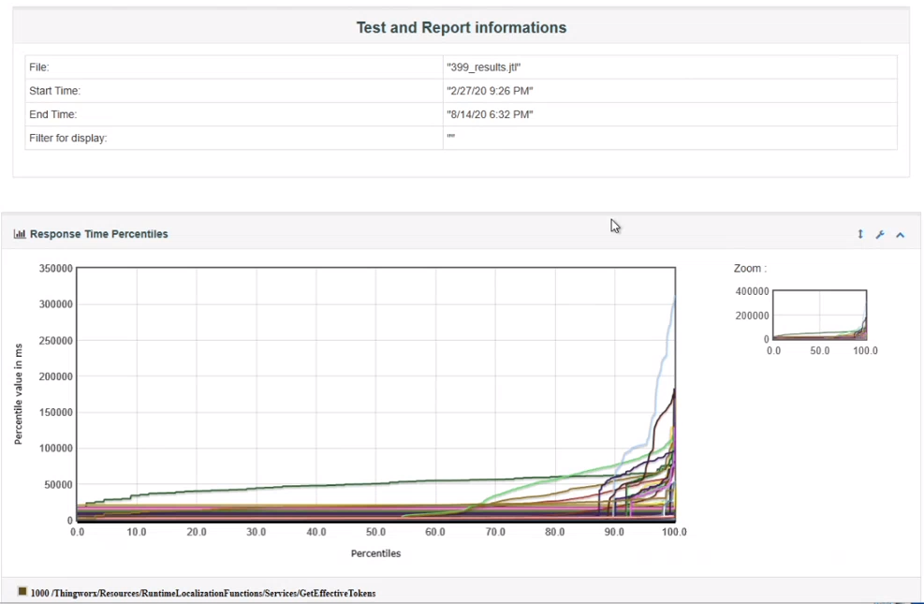Click the empty Filter for display value
This screenshot has height=604, width=924.
(451, 137)
